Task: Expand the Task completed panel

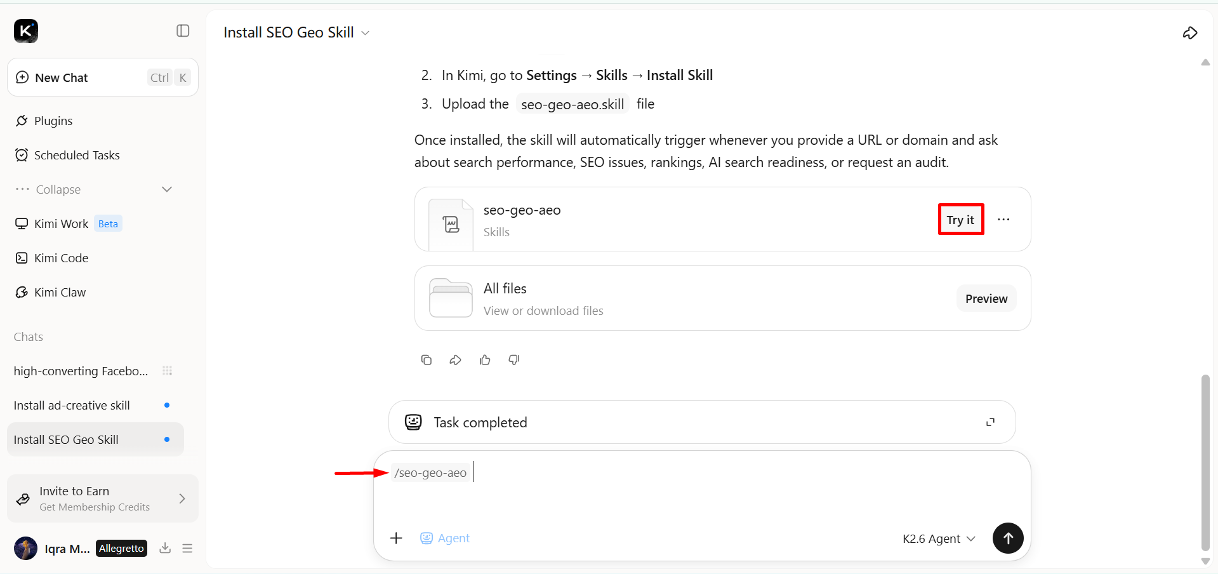Action: (990, 422)
